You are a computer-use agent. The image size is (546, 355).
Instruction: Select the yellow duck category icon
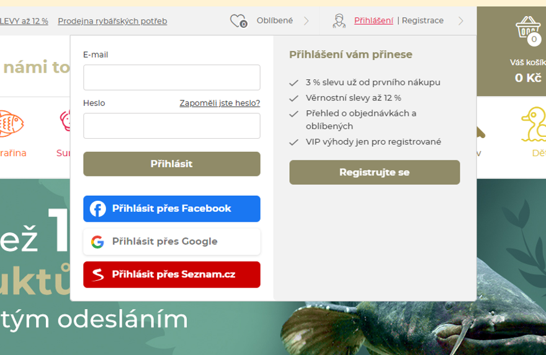coord(534,124)
